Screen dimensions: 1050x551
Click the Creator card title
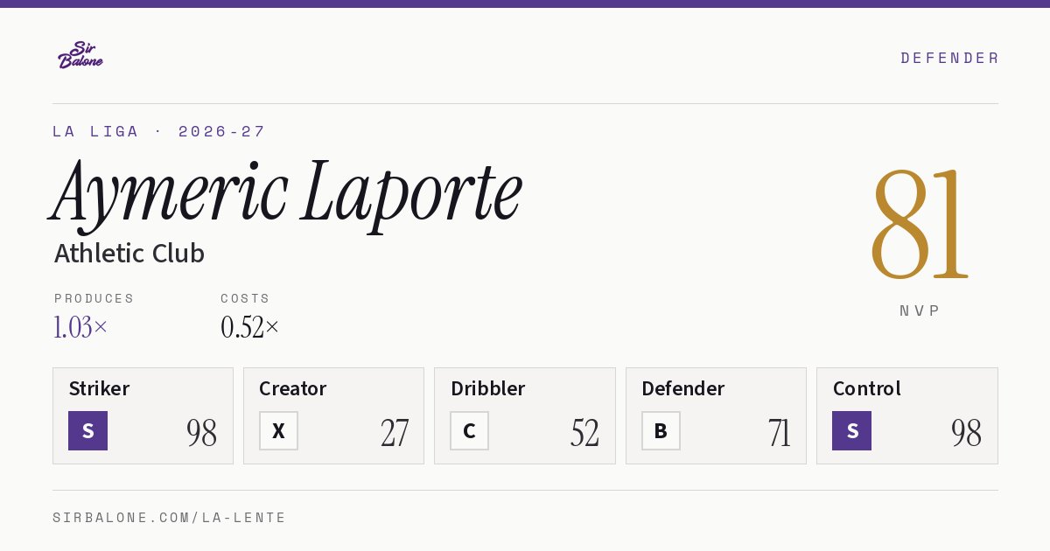[292, 388]
